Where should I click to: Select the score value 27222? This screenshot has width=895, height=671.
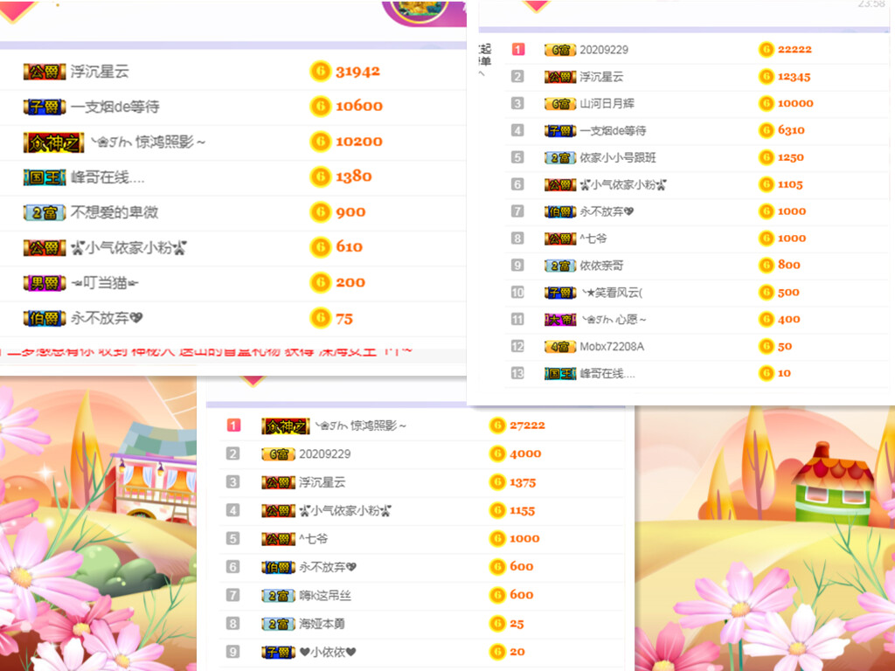point(527,425)
